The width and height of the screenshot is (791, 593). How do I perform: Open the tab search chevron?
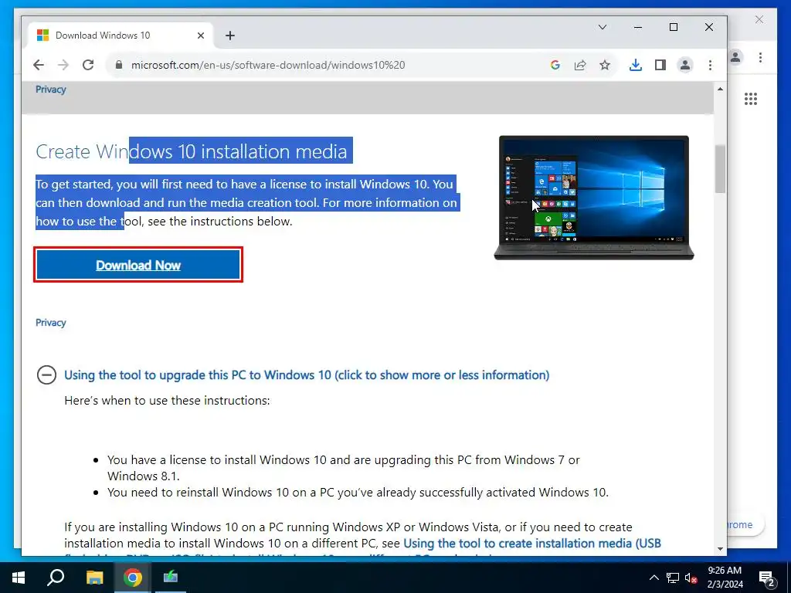[x=603, y=27]
